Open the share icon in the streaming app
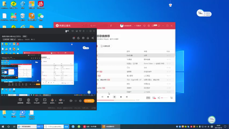 [x=92, y=38]
